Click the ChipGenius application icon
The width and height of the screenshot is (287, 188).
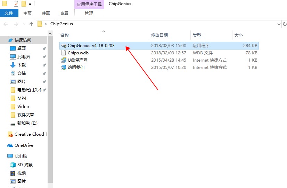coord(64,46)
